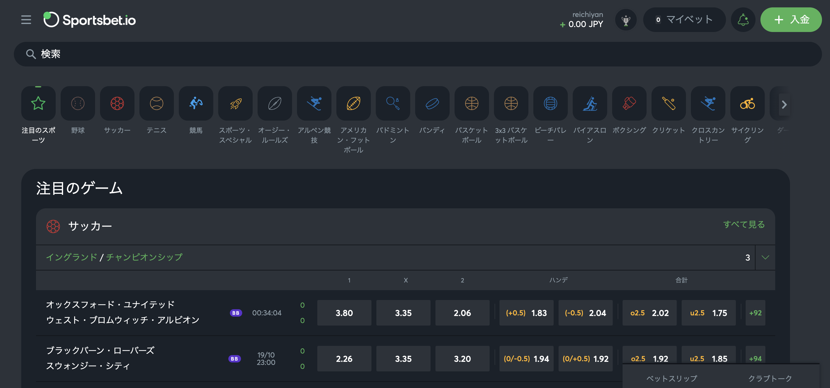Expand +92 more markets for Oxford match
The height and width of the screenshot is (388, 830).
point(755,313)
